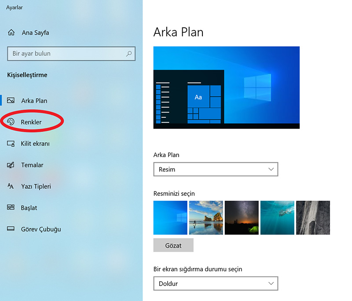Click the themes icon beside Temalar
Viewport: 352px width, 301px height.
coord(11,165)
